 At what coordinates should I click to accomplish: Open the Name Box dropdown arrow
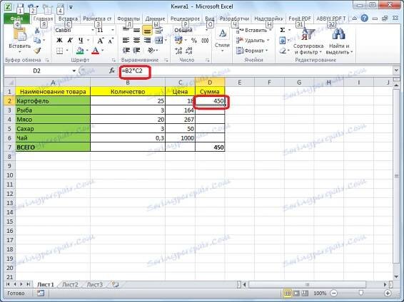coord(74,71)
